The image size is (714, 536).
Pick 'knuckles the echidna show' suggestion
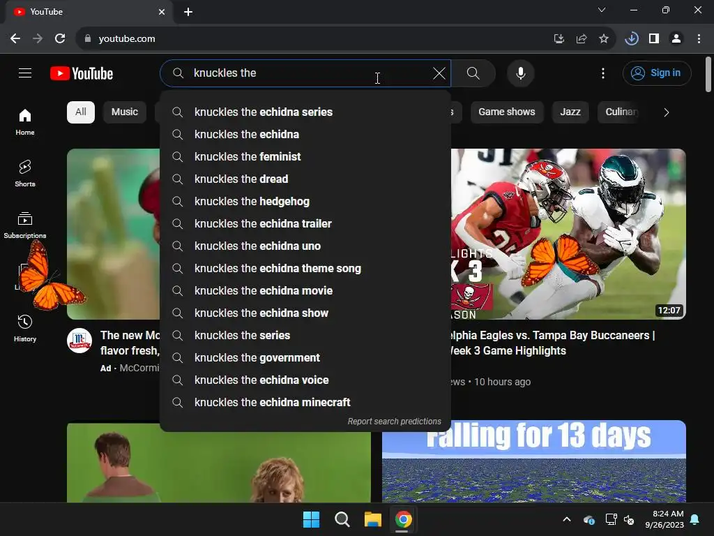(x=305, y=313)
